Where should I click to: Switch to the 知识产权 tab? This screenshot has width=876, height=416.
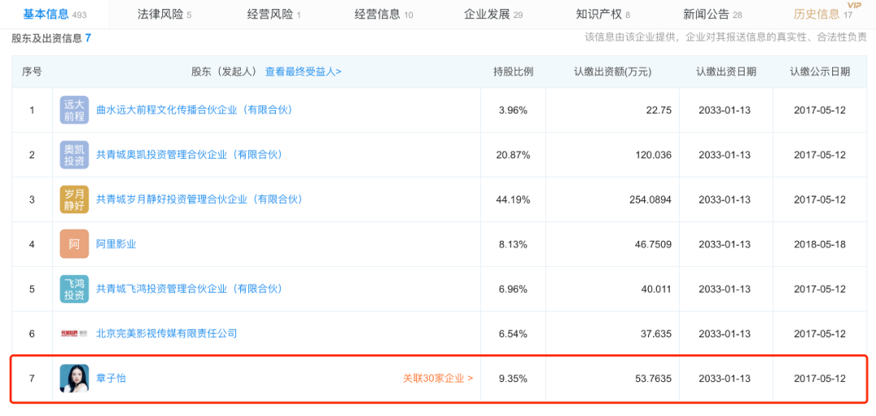603,15
